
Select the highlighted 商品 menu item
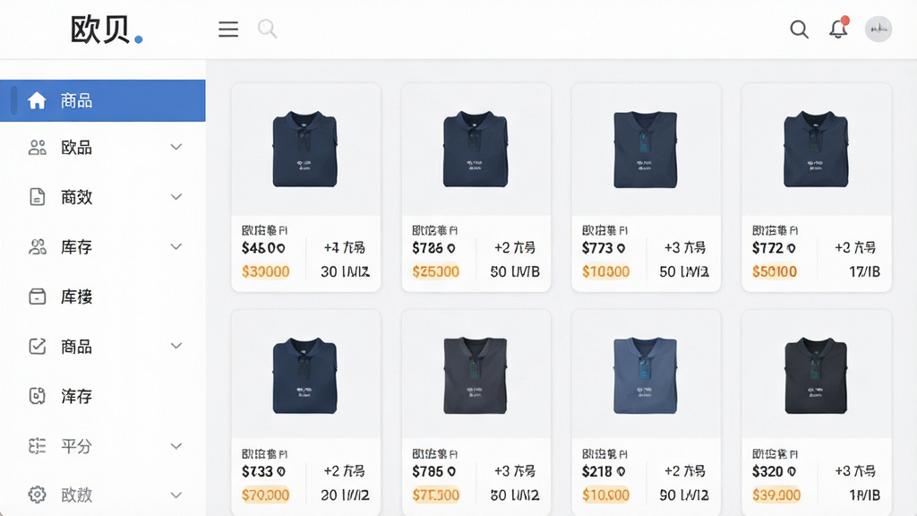click(x=103, y=100)
